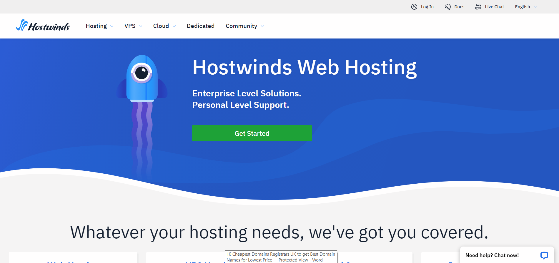The width and height of the screenshot is (559, 263).
Task: Click the Whatever your hosting needs heading
Action: [x=279, y=232]
